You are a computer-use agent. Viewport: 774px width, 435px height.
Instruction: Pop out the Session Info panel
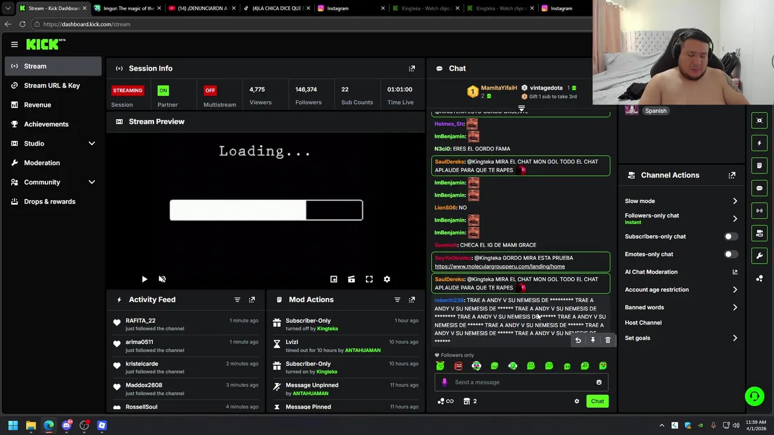tap(412, 68)
